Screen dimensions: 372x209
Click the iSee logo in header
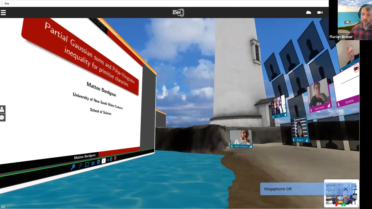[178, 12]
